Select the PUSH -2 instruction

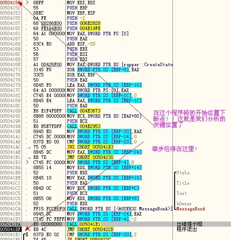click(x=76, y=18)
